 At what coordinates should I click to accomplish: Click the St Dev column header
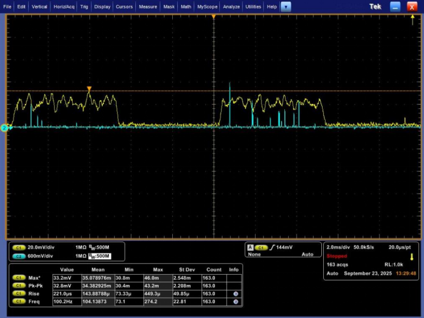tap(187, 270)
